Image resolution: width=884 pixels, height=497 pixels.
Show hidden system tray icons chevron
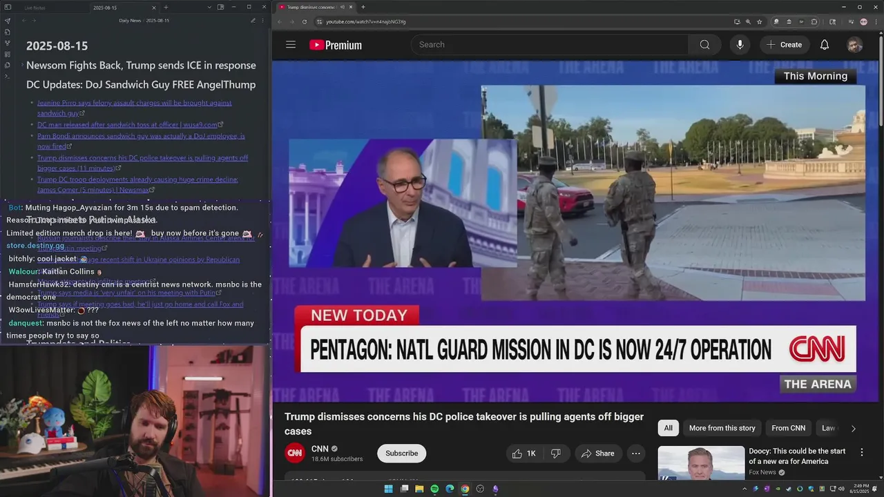point(744,489)
